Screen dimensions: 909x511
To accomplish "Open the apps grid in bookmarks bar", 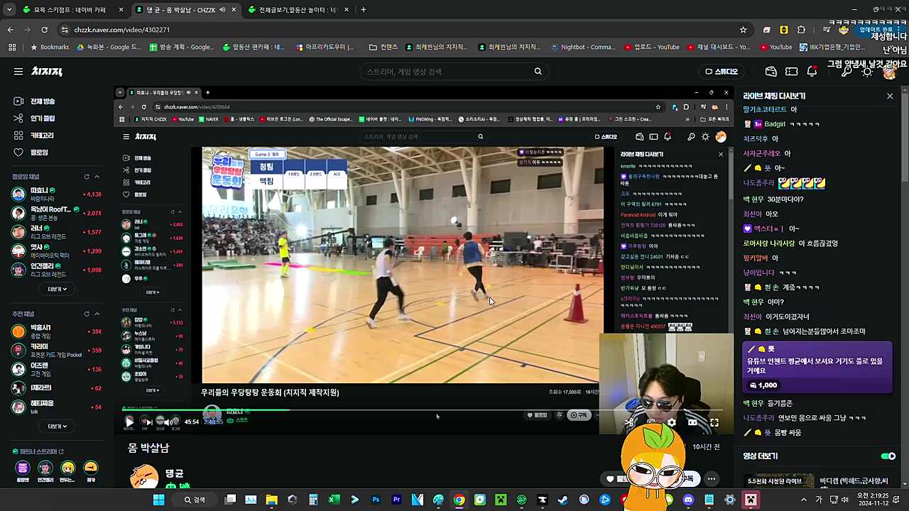I will (x=12, y=48).
